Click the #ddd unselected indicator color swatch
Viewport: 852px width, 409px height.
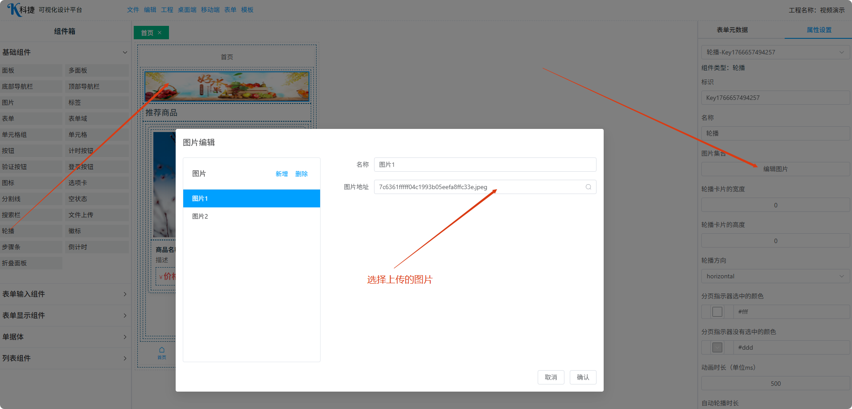(x=717, y=347)
